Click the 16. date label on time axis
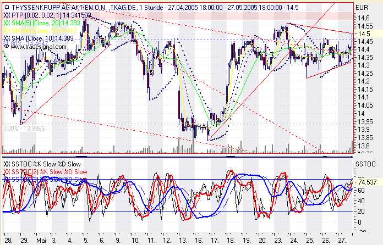The width and height of the screenshot is (383, 245). [x=199, y=241]
